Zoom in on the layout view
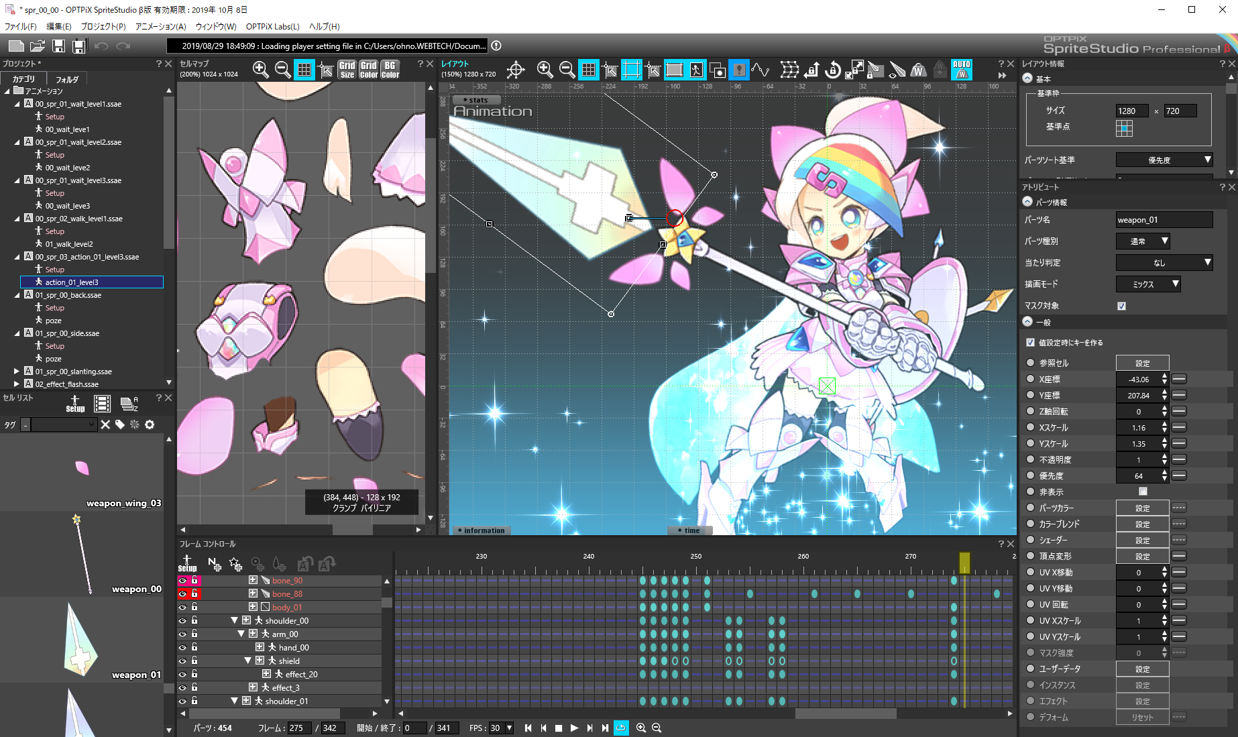This screenshot has height=737, width=1238. (545, 69)
